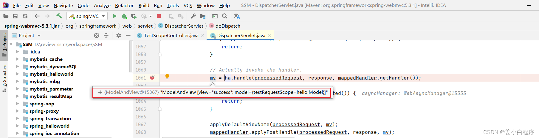Toggle the 1: Project side tool window
This screenshot has width=539, height=138.
pyautogui.click(x=4, y=45)
